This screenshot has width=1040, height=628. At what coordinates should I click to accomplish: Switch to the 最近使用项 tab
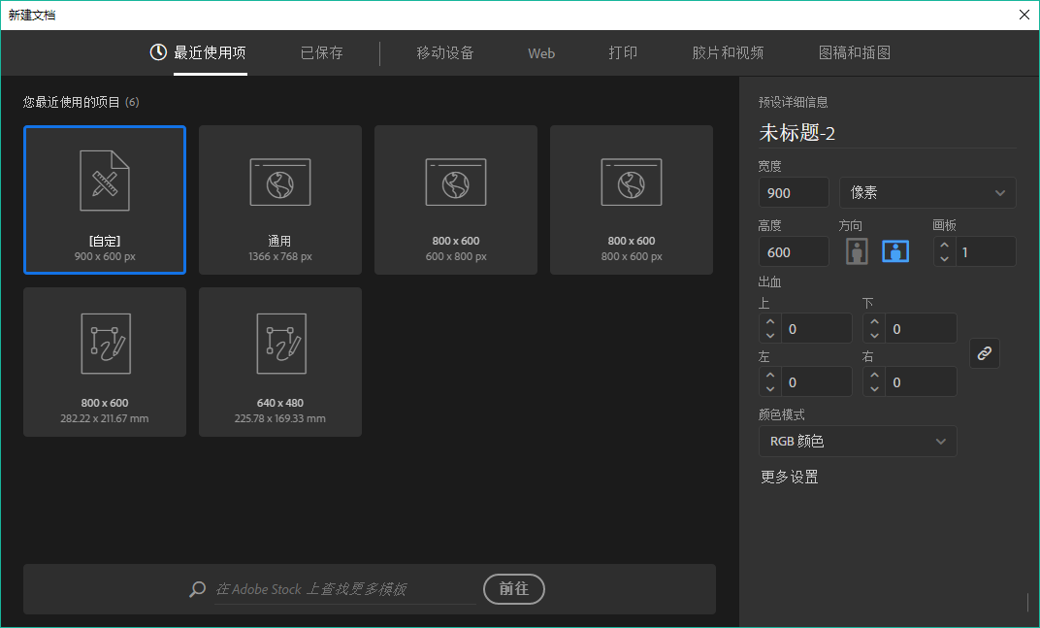tap(210, 52)
